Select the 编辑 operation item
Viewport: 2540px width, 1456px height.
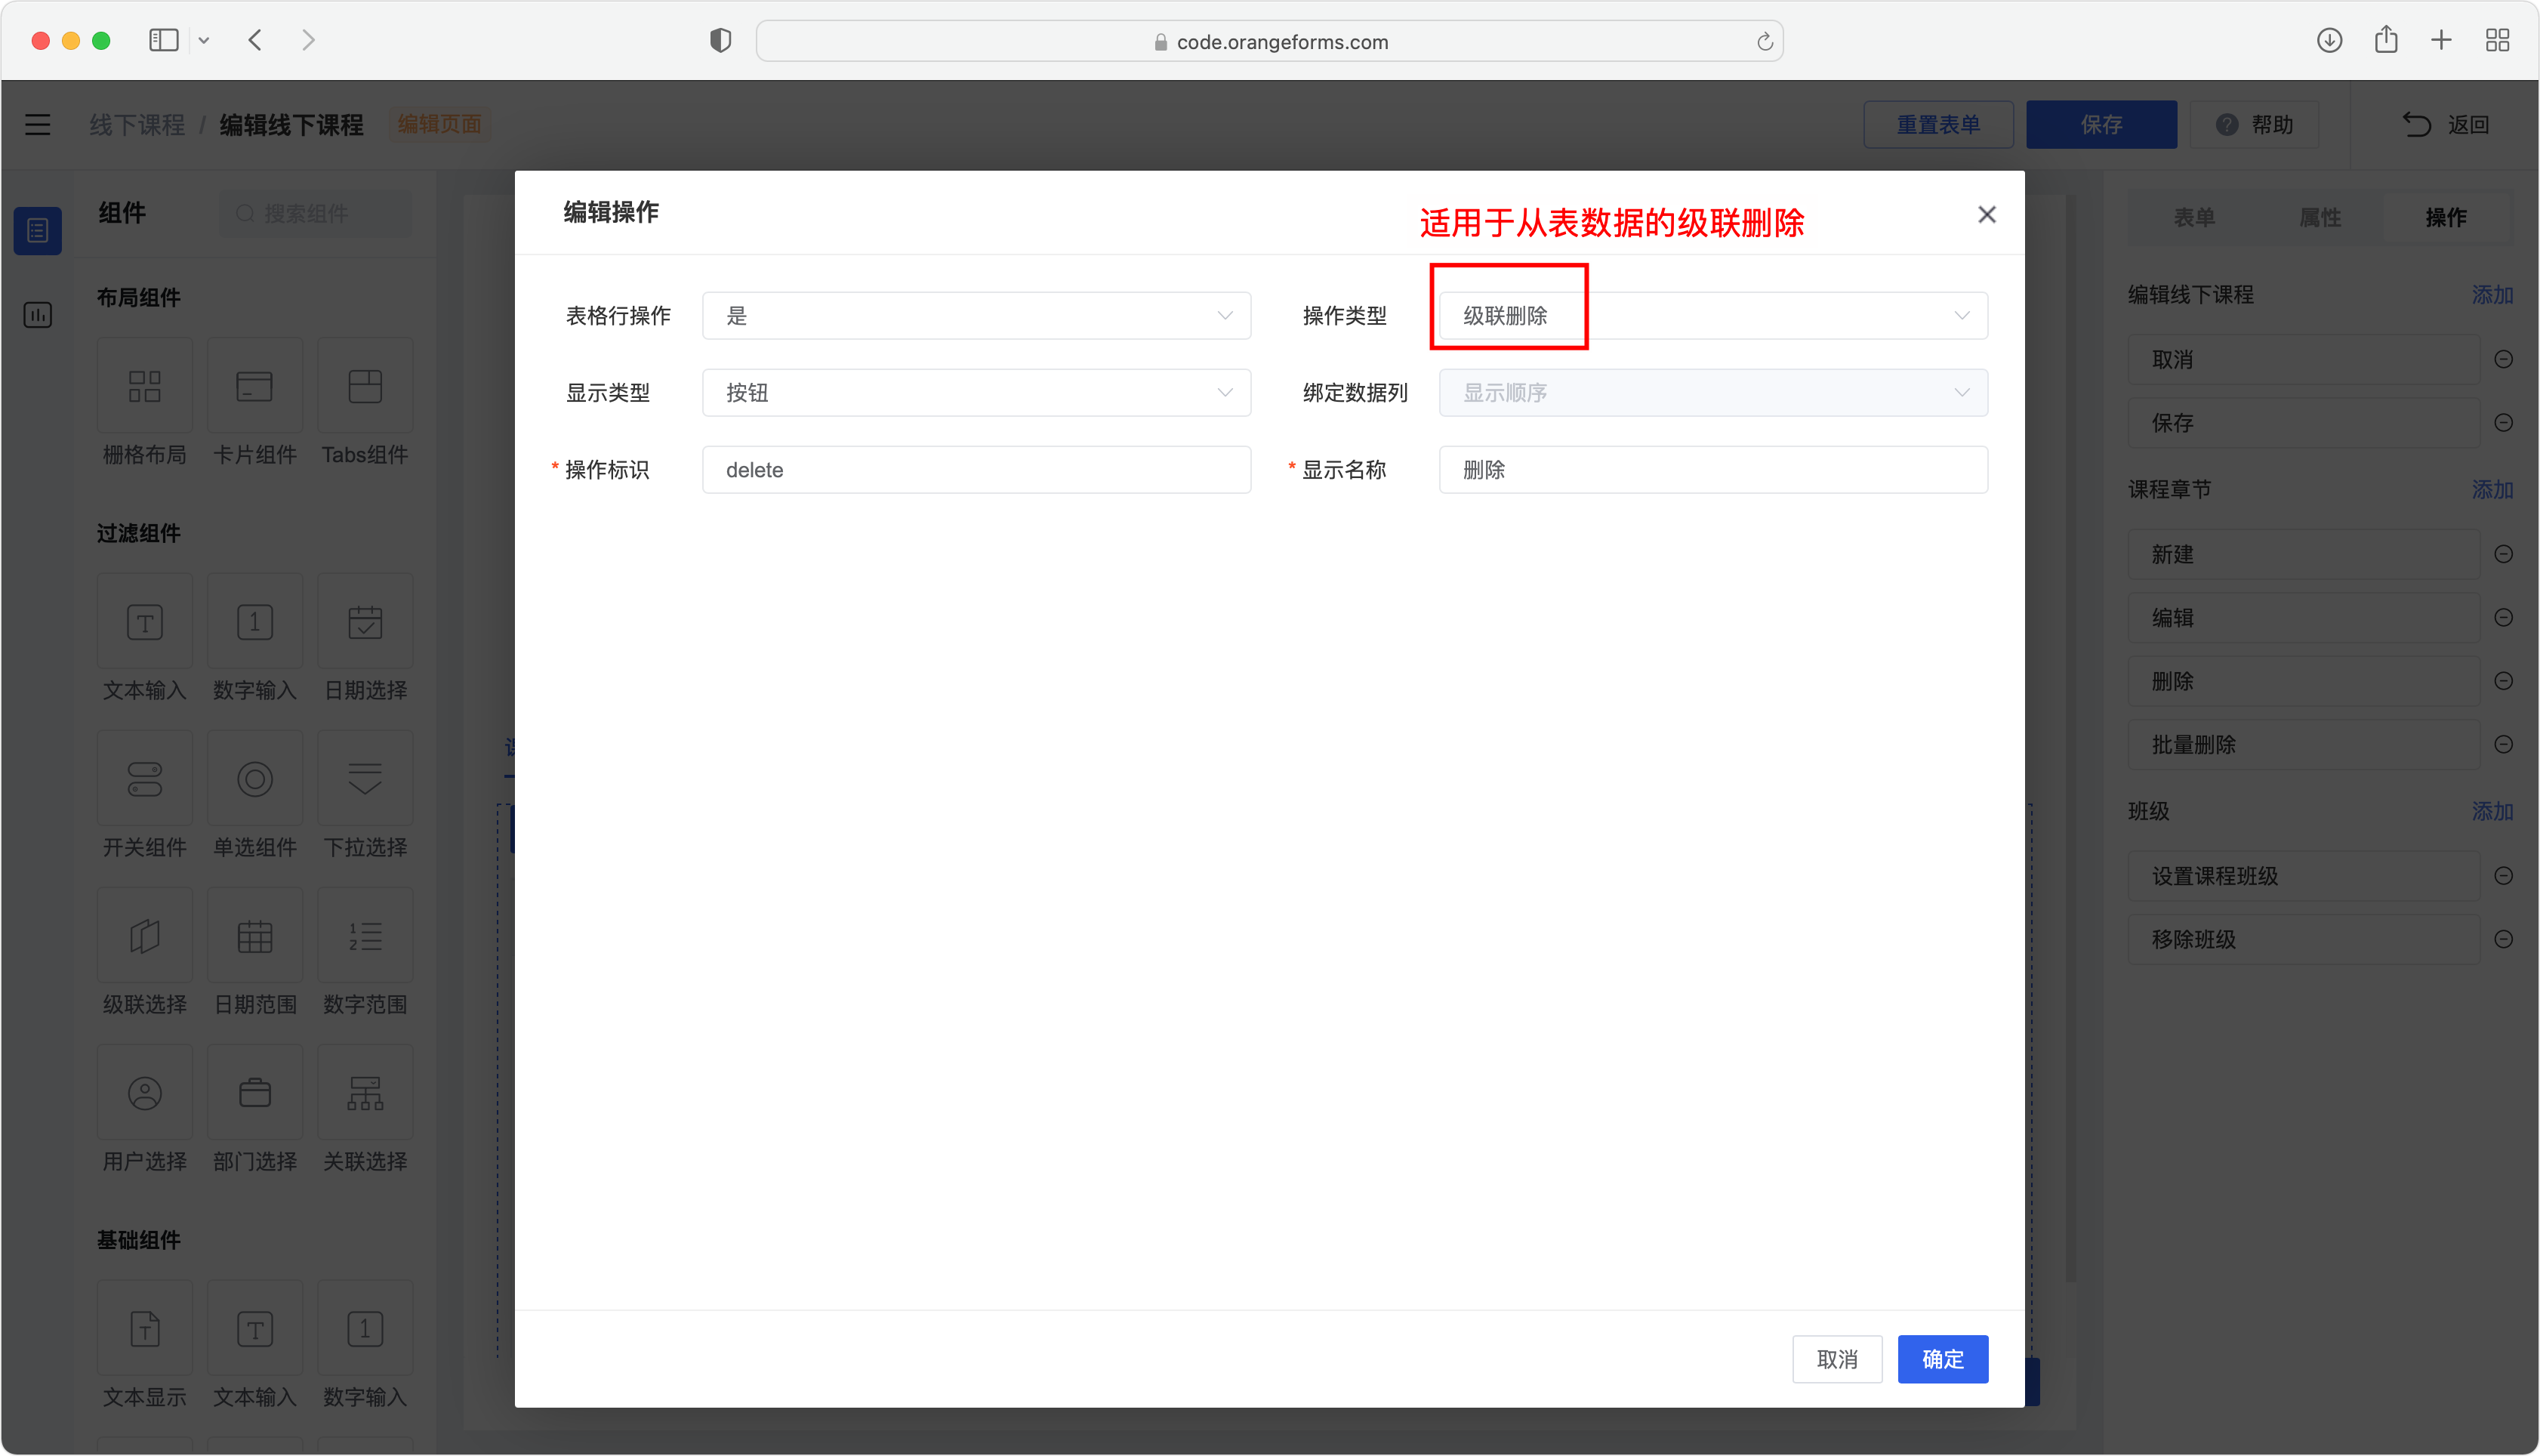2303,618
